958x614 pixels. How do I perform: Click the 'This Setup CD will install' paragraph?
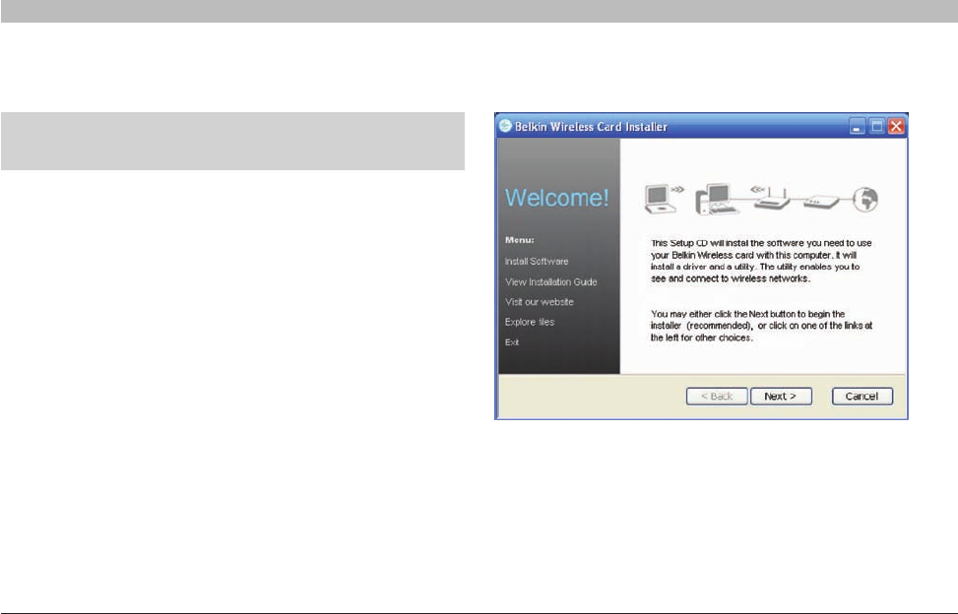pyautogui.click(x=761, y=261)
